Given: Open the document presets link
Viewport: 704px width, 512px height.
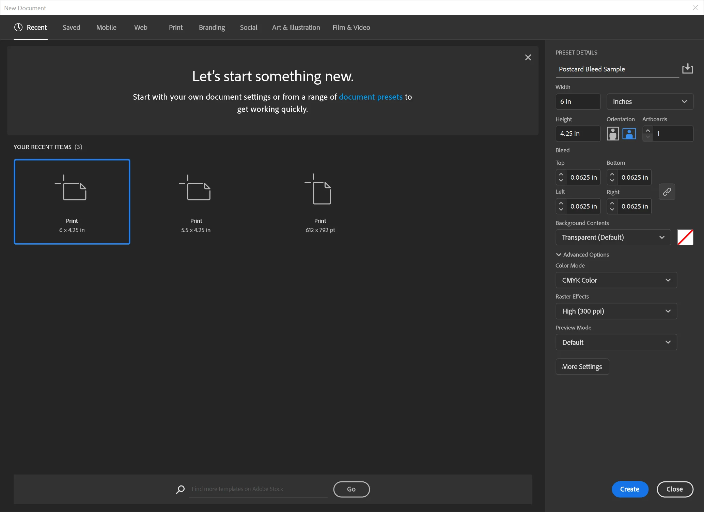Looking at the screenshot, I should tap(370, 97).
